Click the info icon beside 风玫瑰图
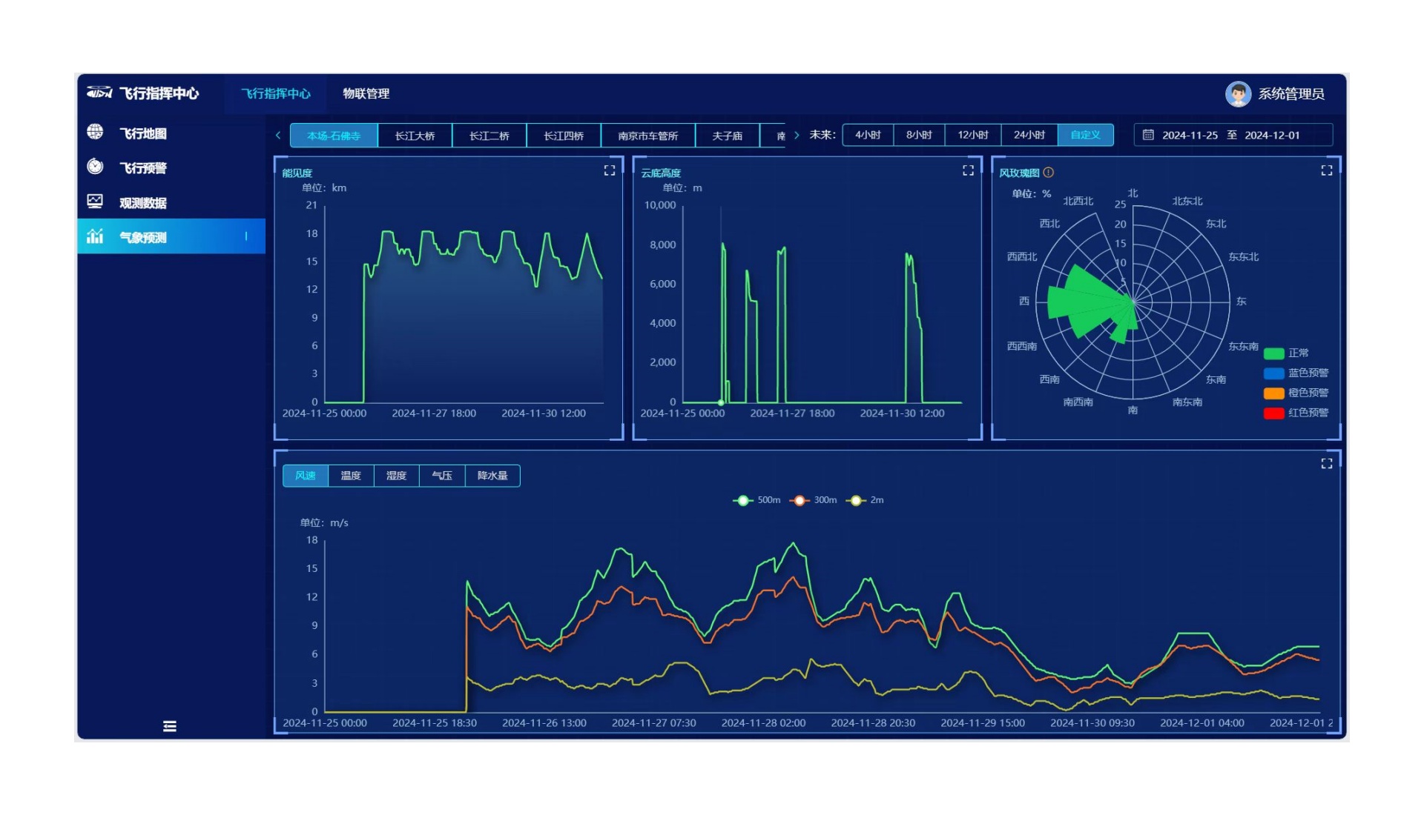The width and height of the screenshot is (1424, 815). (1048, 173)
